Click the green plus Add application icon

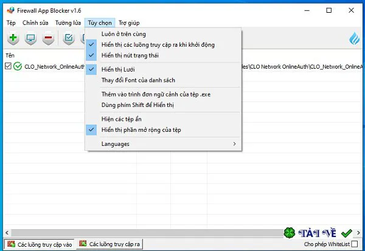click(x=13, y=38)
